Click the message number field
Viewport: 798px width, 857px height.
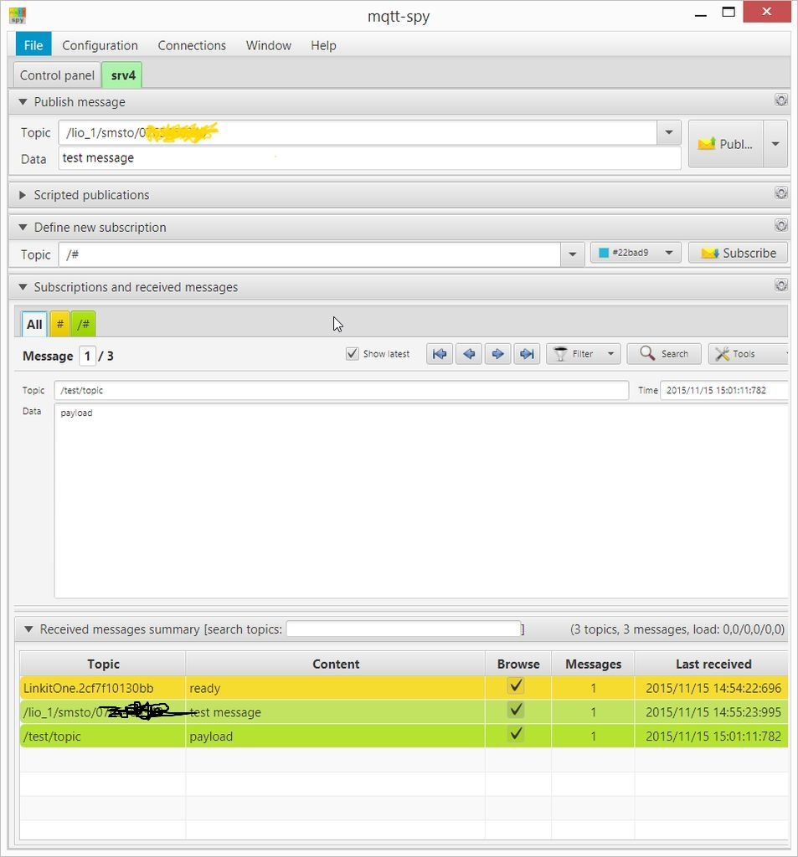(x=88, y=356)
